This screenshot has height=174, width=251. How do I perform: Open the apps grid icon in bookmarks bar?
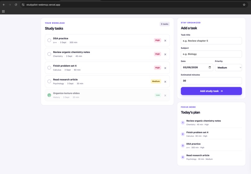(3, 11)
